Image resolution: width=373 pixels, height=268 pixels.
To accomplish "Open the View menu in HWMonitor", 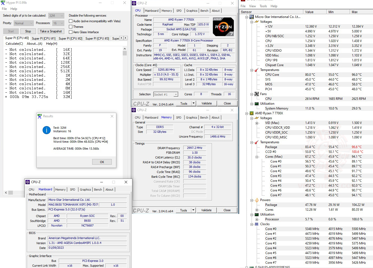I will click(252, 6).
